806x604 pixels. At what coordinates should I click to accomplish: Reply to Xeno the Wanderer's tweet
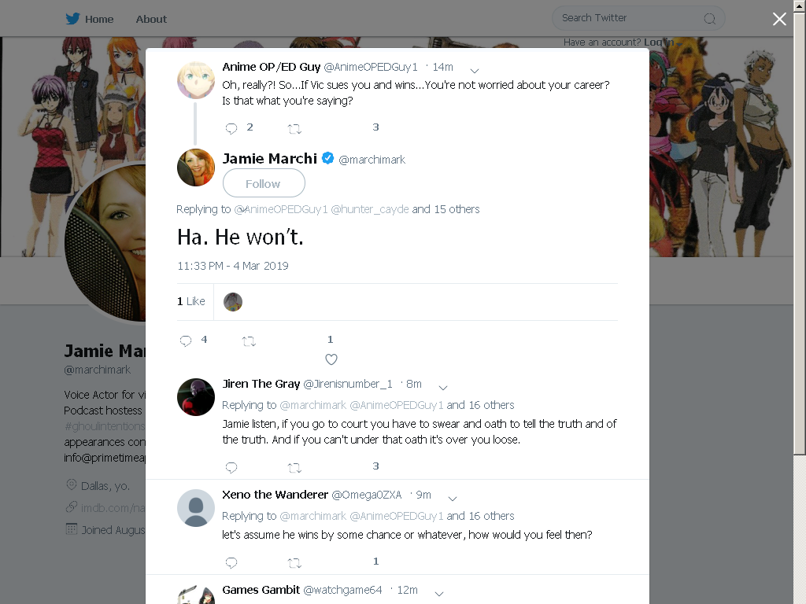click(x=231, y=562)
